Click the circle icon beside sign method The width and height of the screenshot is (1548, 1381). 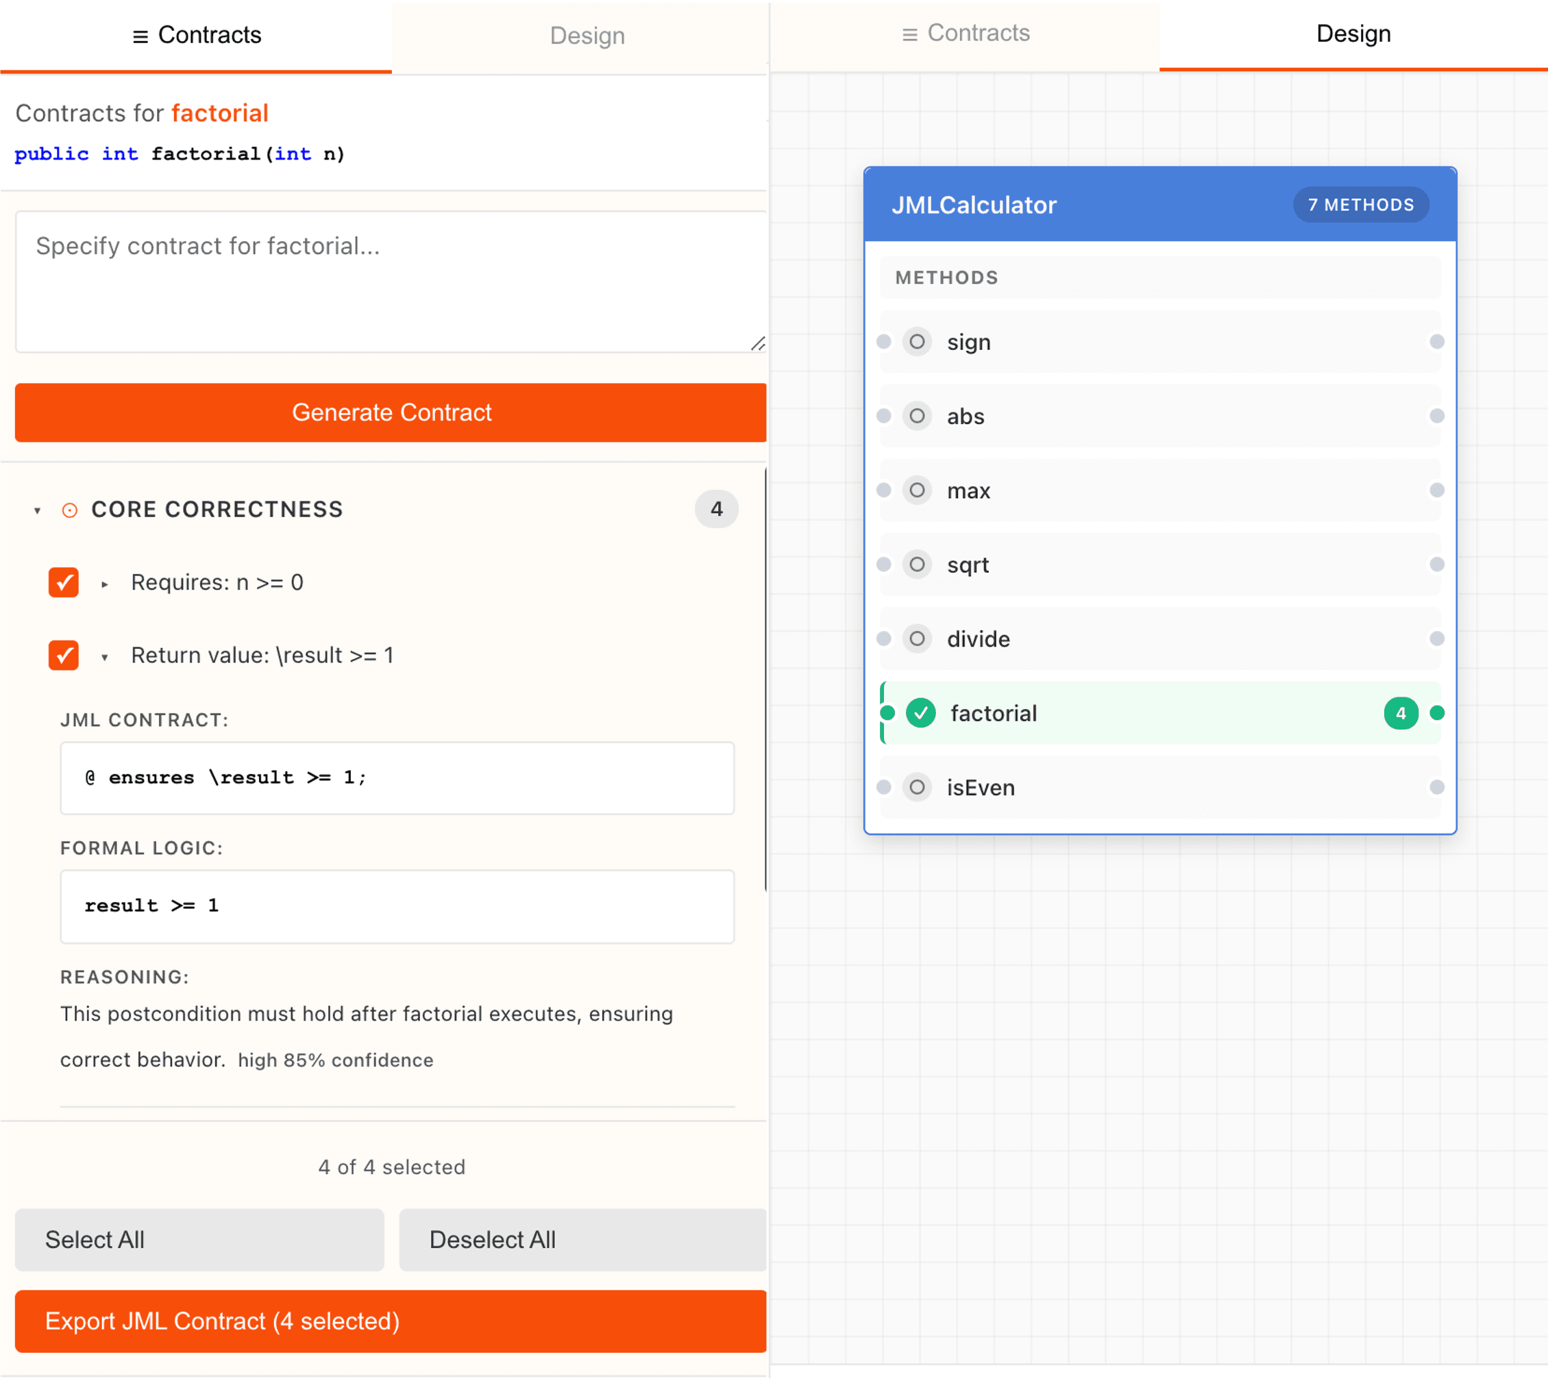point(916,341)
